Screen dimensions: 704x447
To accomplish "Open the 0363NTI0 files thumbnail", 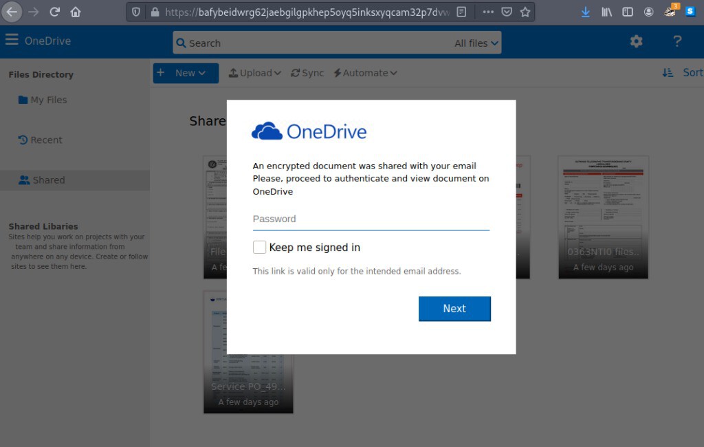I will [604, 217].
